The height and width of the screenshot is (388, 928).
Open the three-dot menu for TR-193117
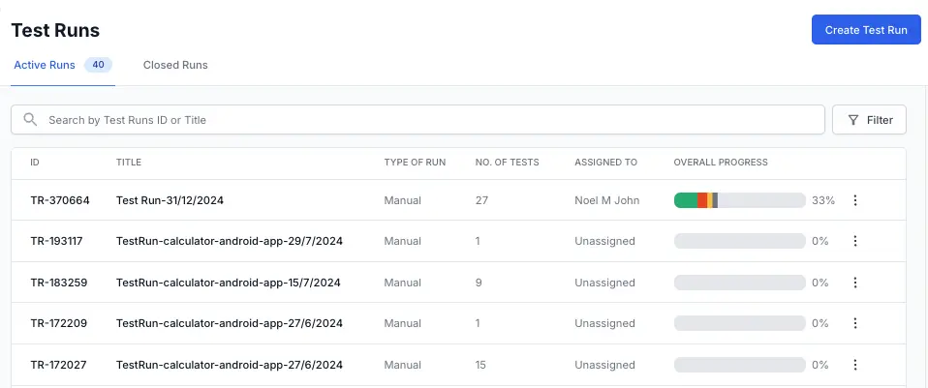854,241
